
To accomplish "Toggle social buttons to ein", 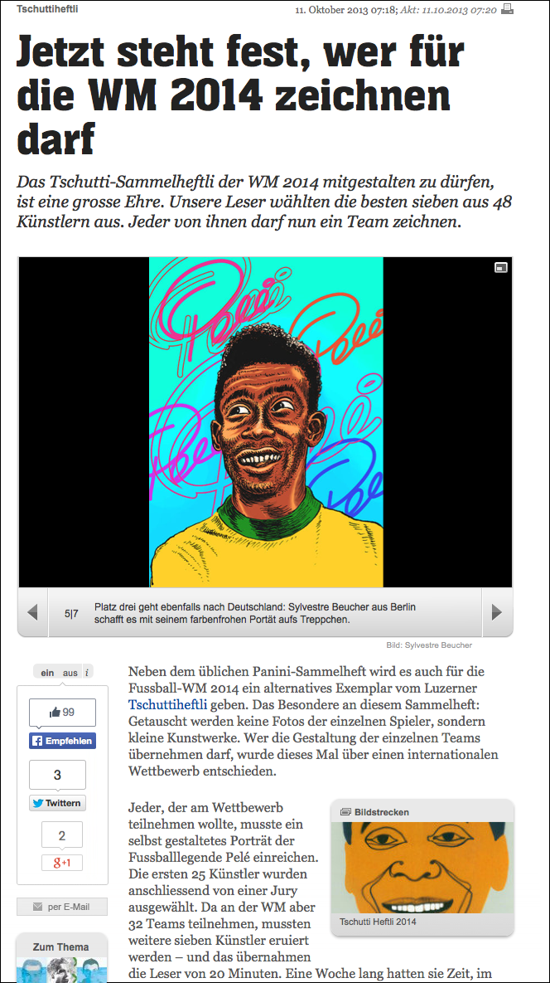I will click(x=47, y=673).
